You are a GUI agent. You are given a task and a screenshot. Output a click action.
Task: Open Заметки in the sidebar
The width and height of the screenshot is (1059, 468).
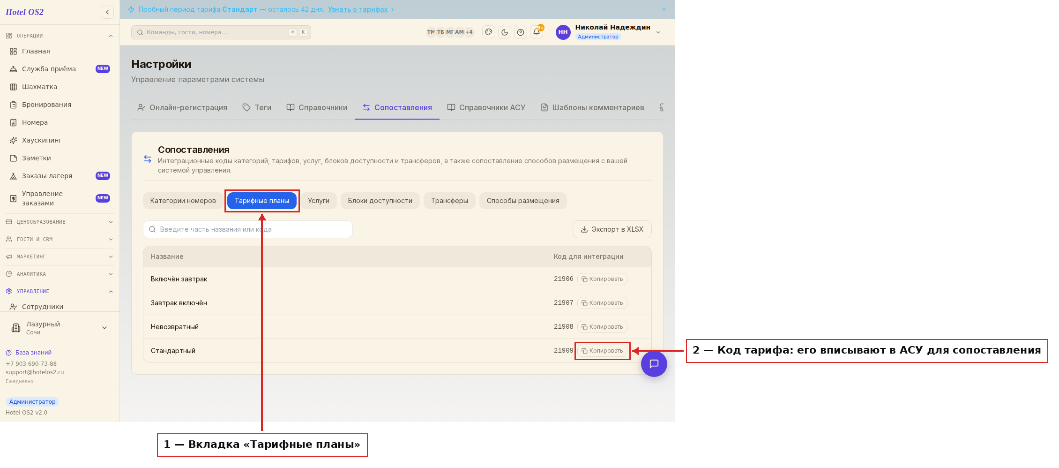[60, 158]
